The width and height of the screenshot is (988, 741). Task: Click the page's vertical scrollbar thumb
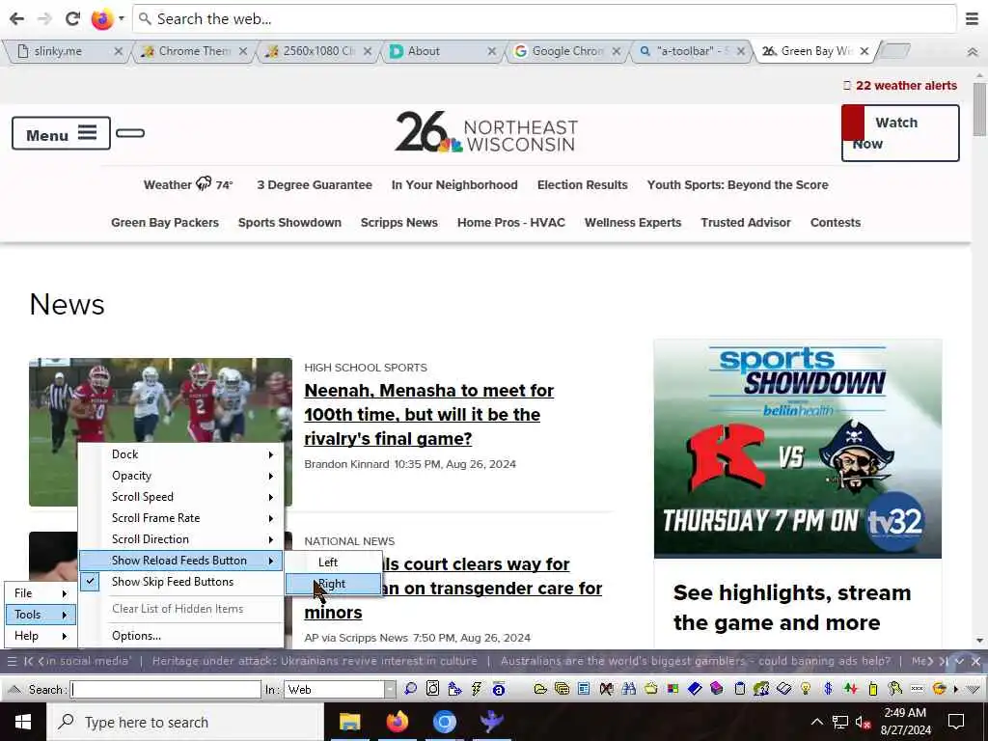[979, 109]
